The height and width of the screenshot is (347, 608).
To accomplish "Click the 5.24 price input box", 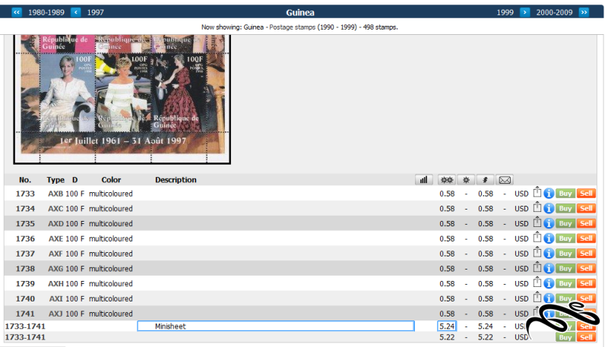I will coord(447,326).
